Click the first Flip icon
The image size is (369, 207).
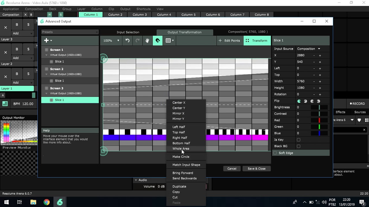point(299,101)
